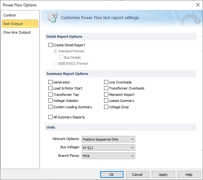Screen dimensions: 203x180
Task: Check the Voltage Drop checkbox
Action: (x=106, y=107)
